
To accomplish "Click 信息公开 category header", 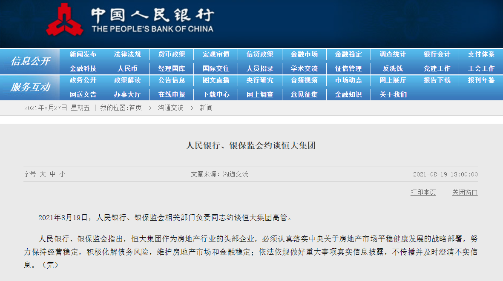I will click(30, 61).
